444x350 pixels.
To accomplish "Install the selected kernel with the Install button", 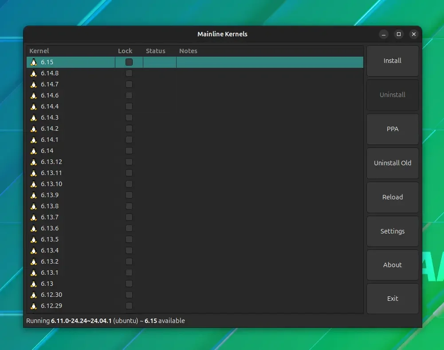I will click(x=393, y=61).
